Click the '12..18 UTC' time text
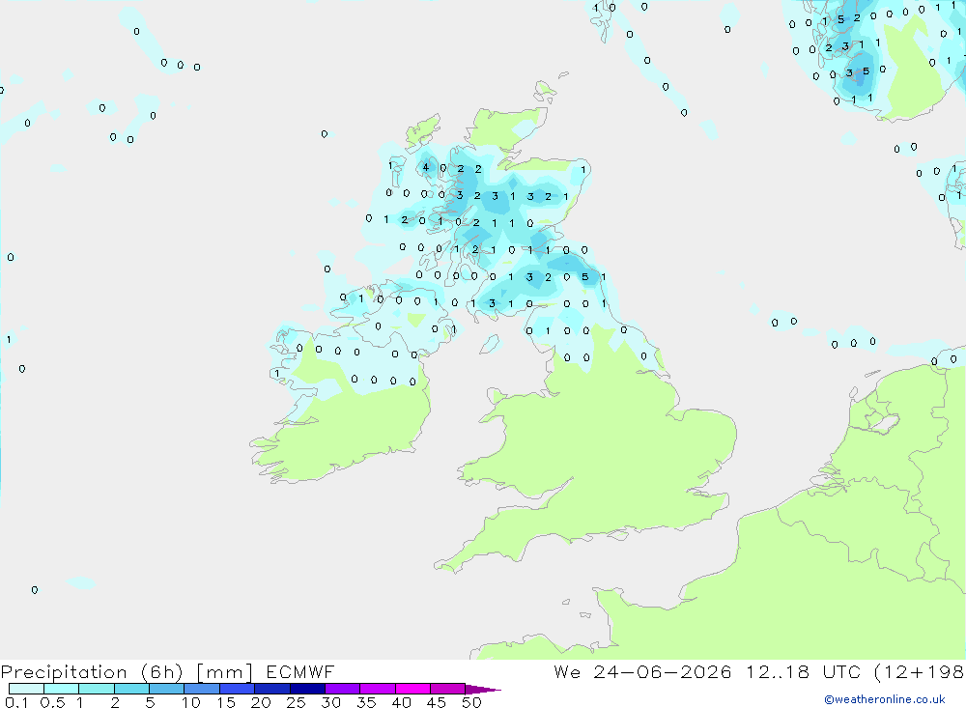 click(x=803, y=671)
